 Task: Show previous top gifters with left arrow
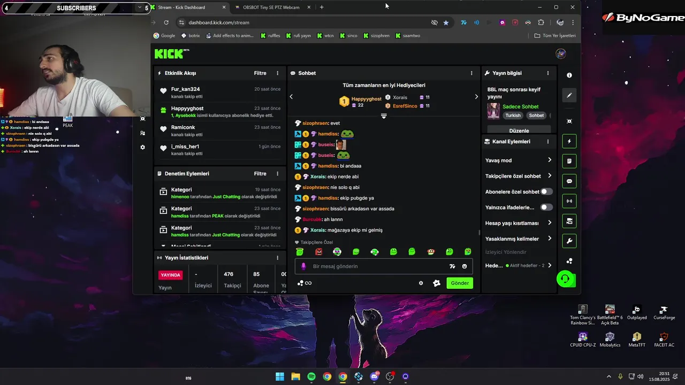(x=291, y=97)
